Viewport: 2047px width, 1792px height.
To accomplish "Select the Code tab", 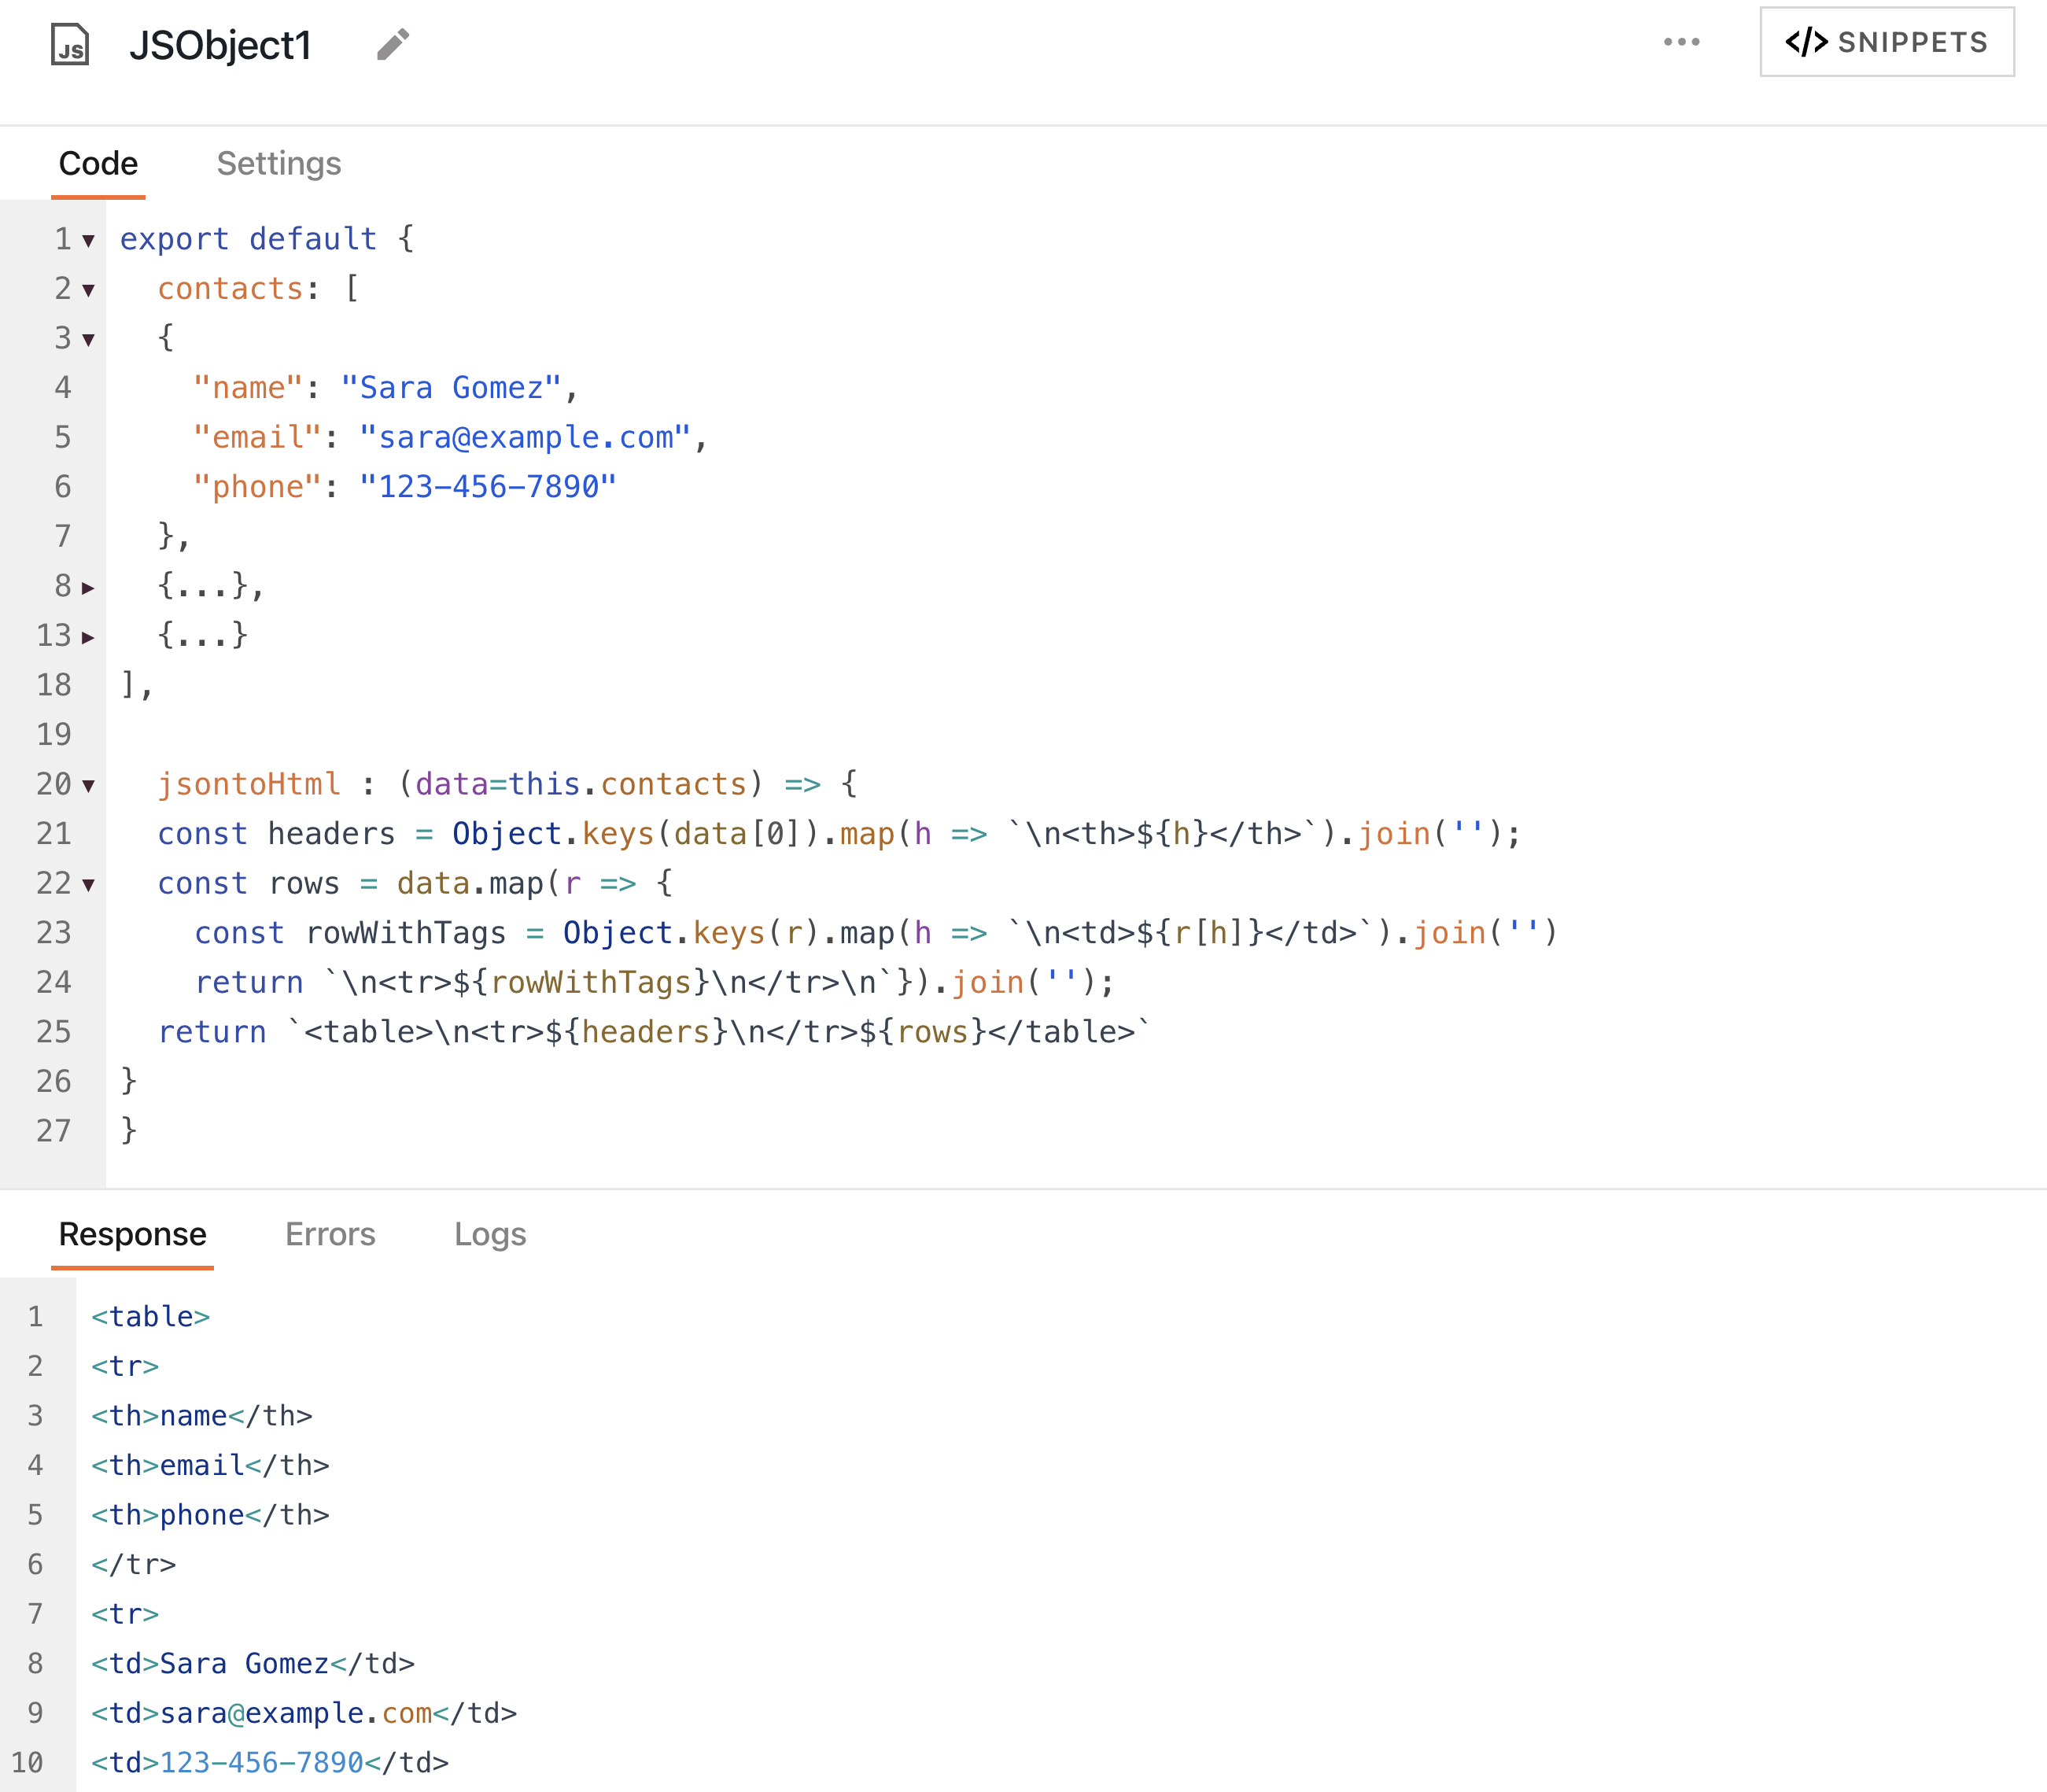I will tap(98, 163).
